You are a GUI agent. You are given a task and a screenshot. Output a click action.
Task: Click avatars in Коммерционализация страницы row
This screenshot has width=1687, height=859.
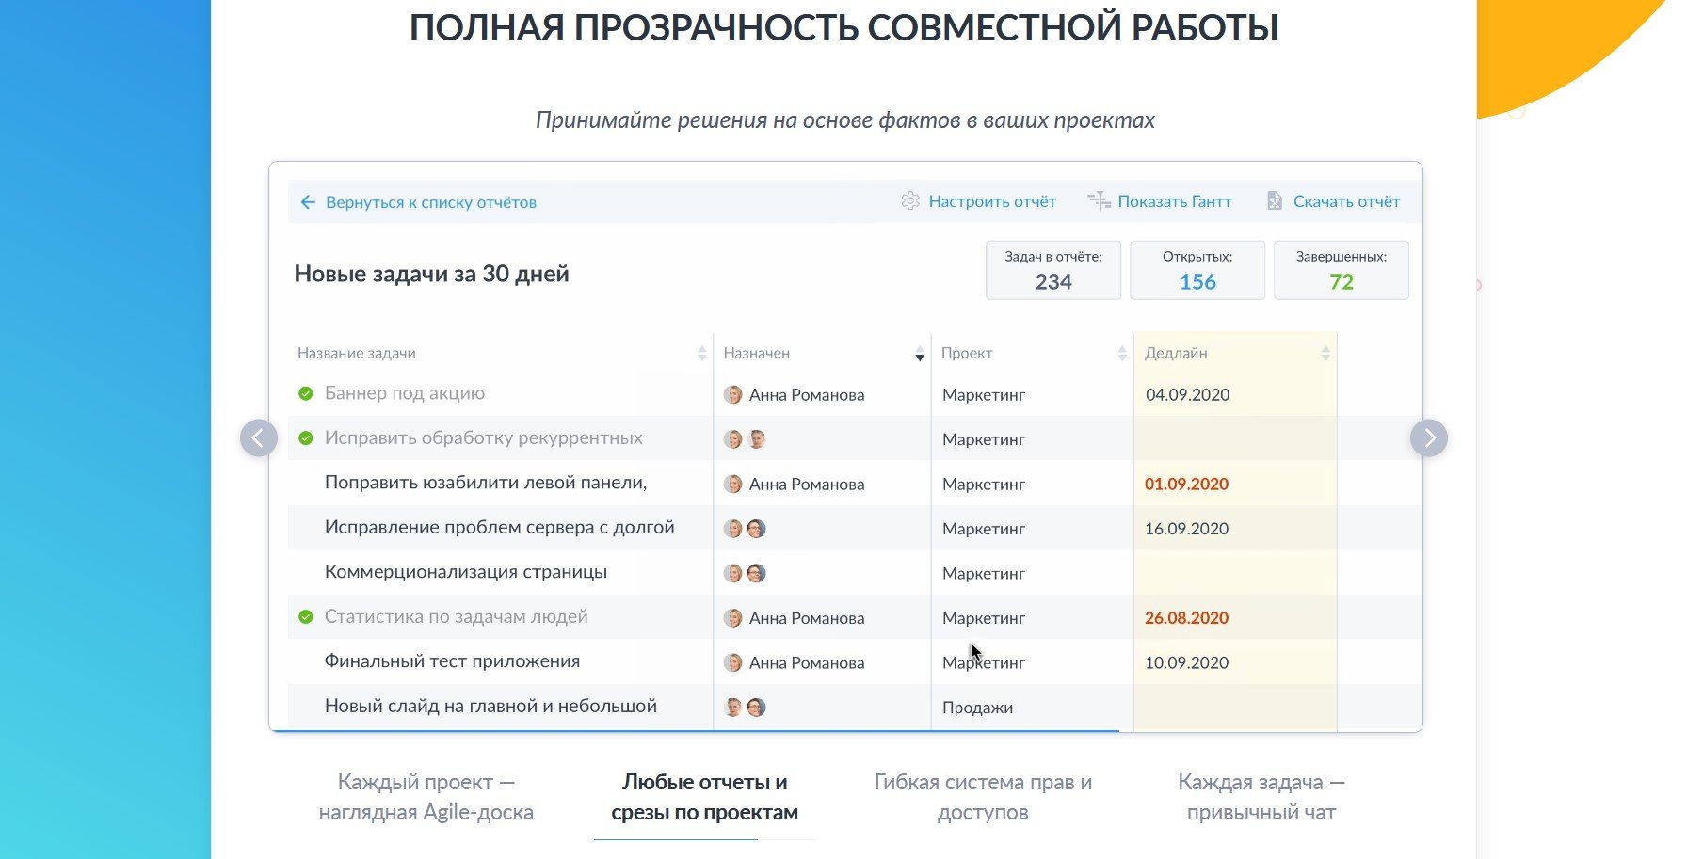(745, 573)
